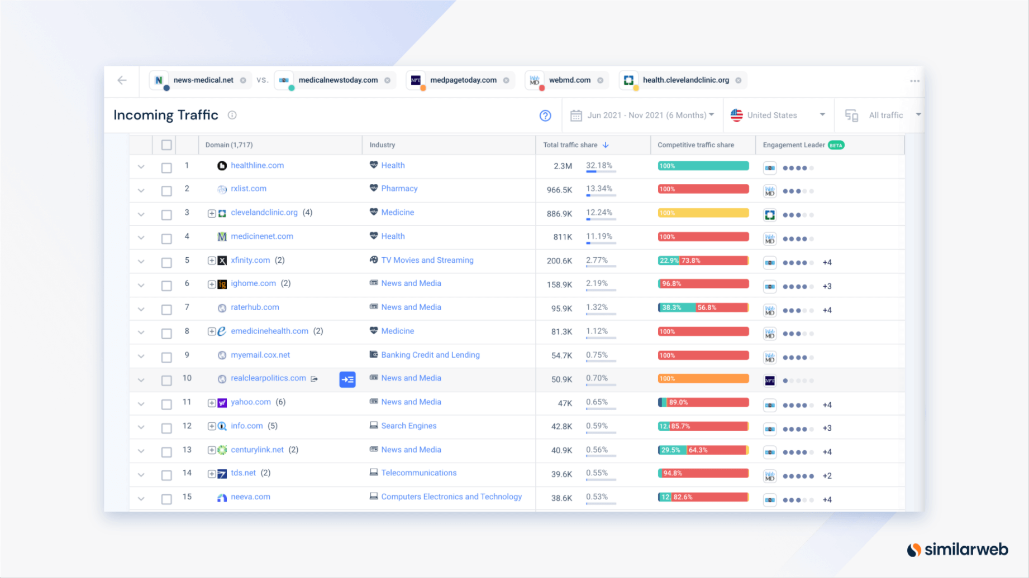This screenshot has width=1029, height=578.
Task: Expand the xfinity.com subdomain group plus
Action: (x=212, y=261)
